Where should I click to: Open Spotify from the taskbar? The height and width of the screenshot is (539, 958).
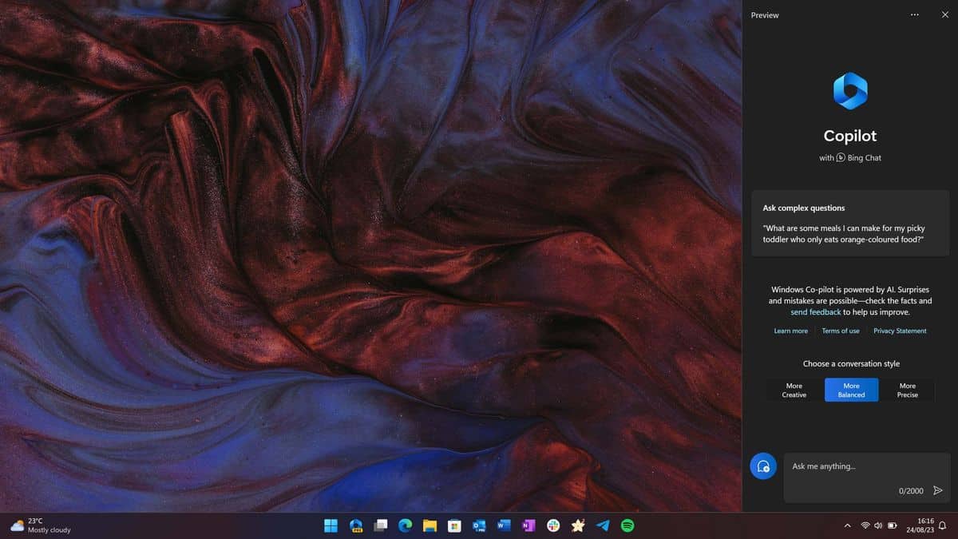(627, 525)
